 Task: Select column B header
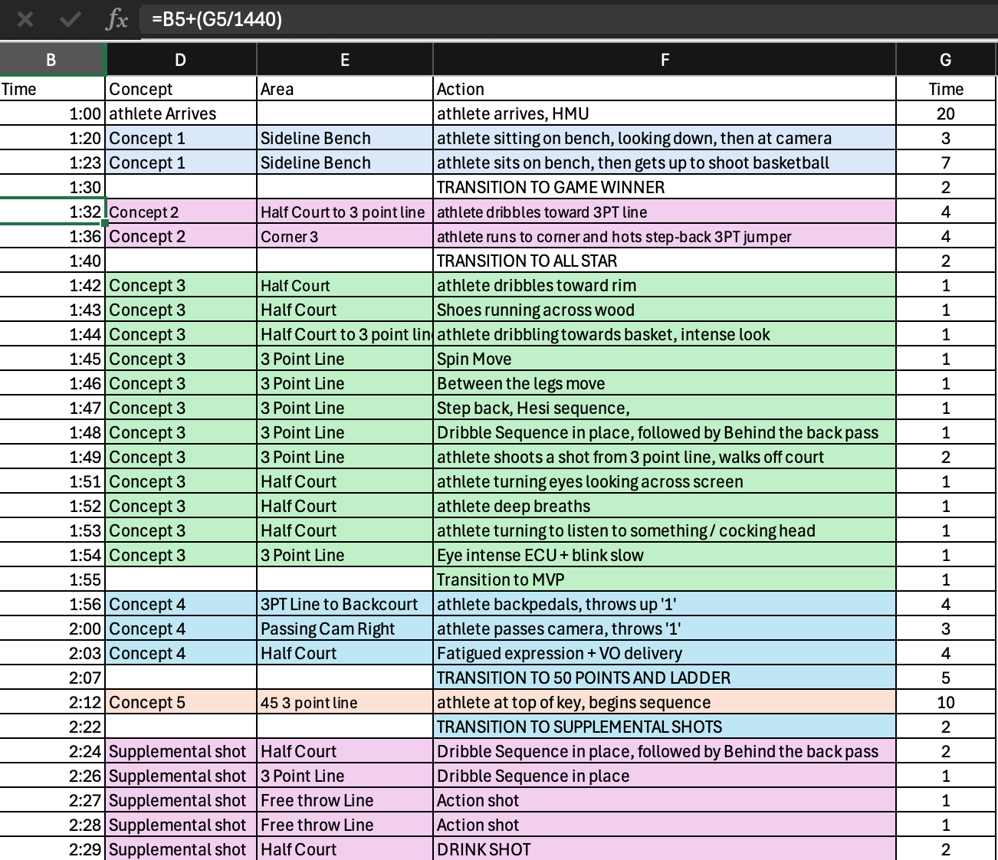(51, 60)
